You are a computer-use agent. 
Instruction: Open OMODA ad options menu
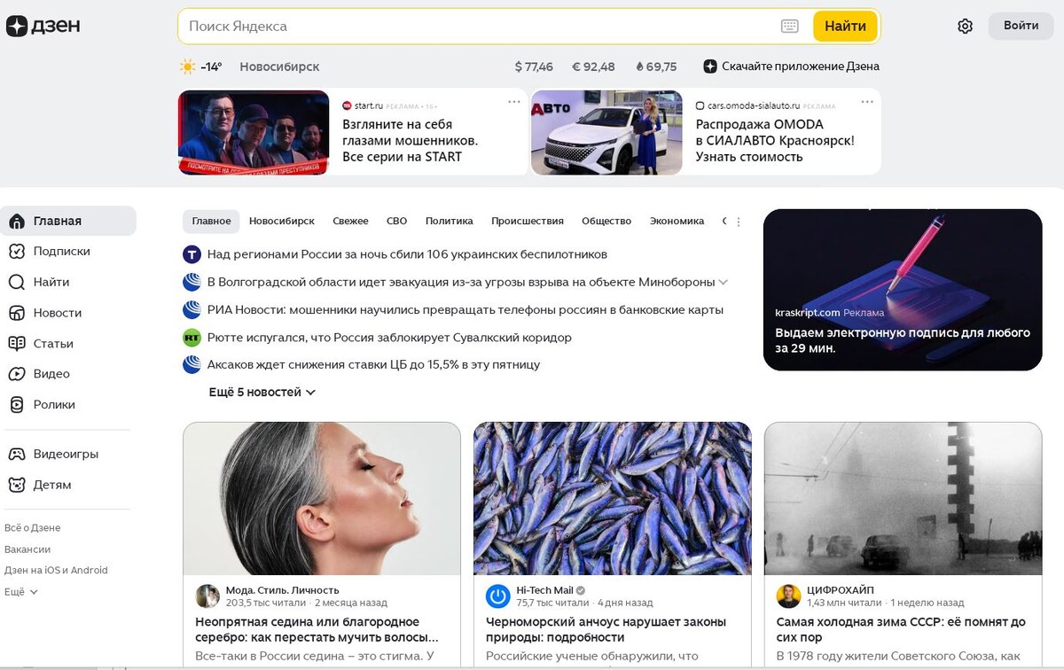click(867, 102)
